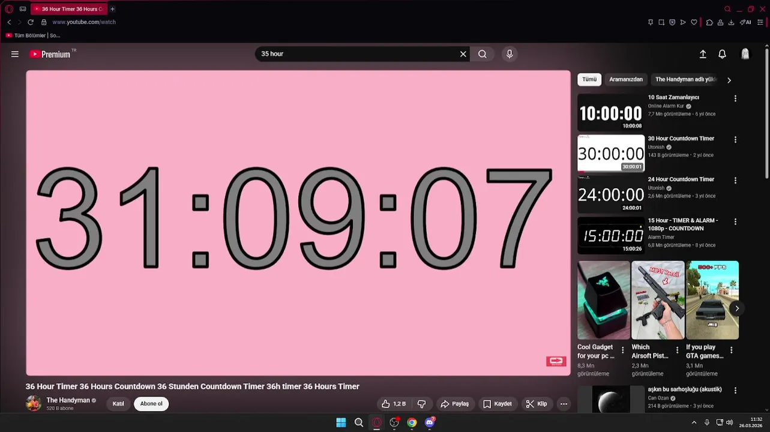Open the Opera AI assistant
This screenshot has height=432, width=770.
(x=745, y=22)
